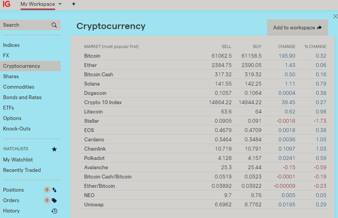Select the Knock-Outs category
Viewport: 338px width, 218px height.
tap(17, 129)
